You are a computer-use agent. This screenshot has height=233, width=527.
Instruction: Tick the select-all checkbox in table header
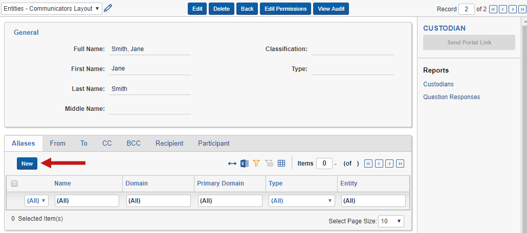(x=14, y=183)
